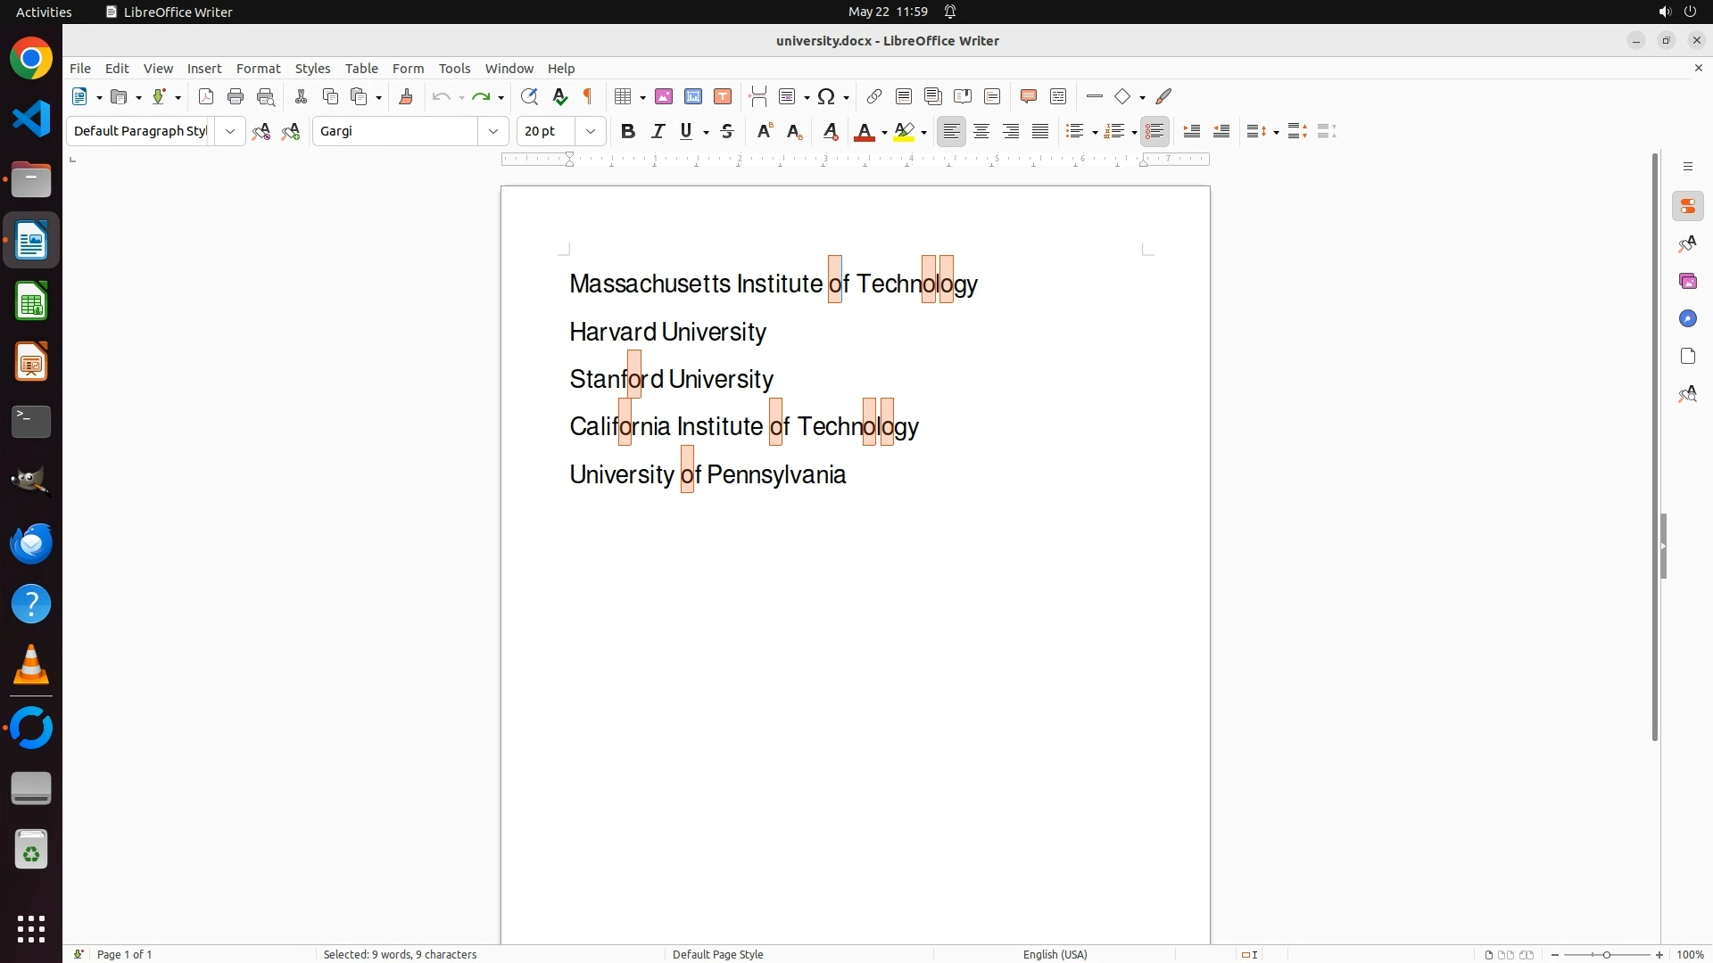The image size is (1713, 963).
Task: Click the font color red swatch button
Action: click(x=864, y=132)
